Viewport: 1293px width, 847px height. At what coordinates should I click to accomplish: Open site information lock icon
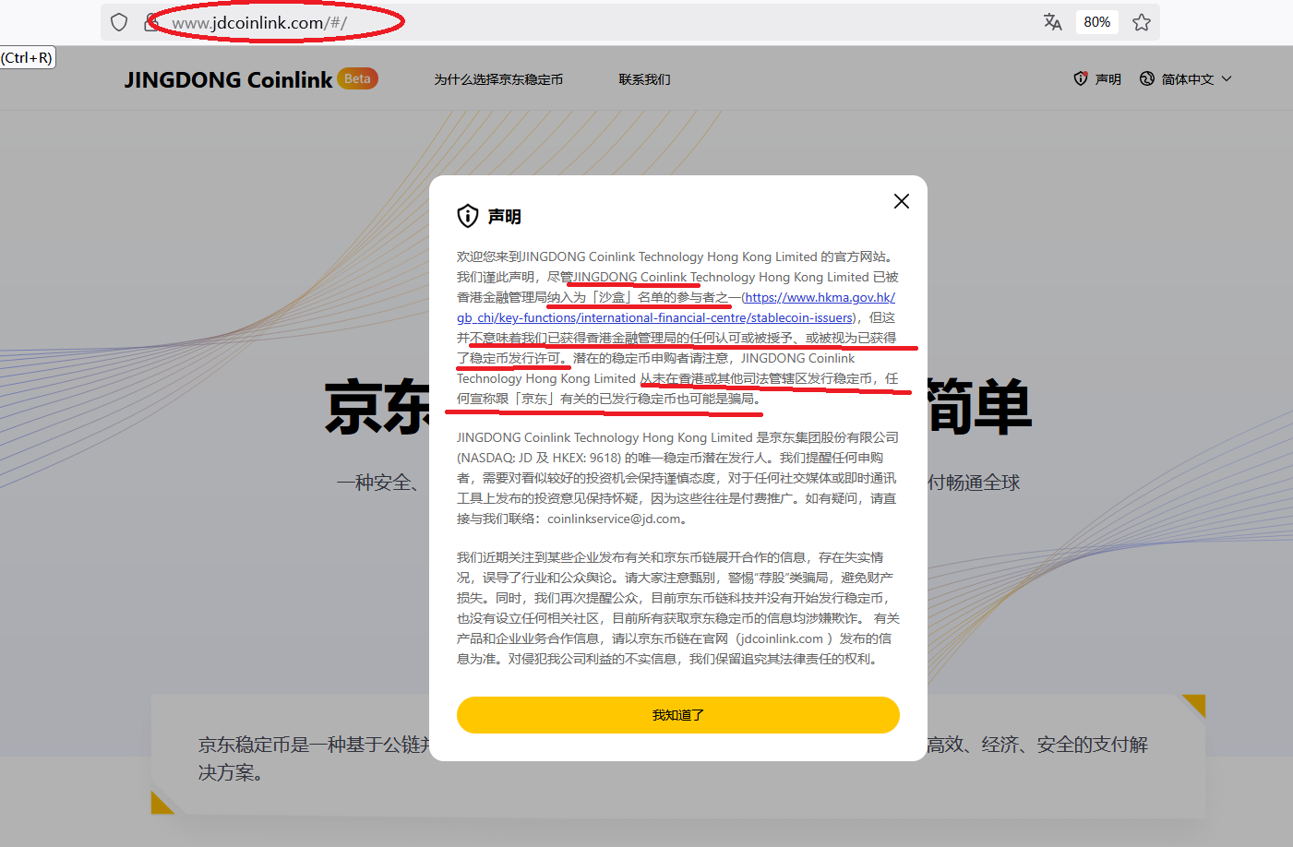(151, 22)
